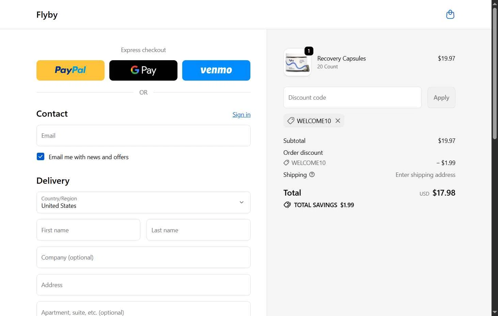Click the Subtotal $19.97 value
Image resolution: width=498 pixels, height=316 pixels.
tap(447, 141)
